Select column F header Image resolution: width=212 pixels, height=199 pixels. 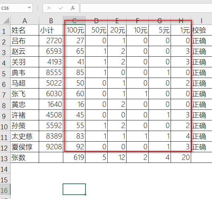tap(137, 21)
